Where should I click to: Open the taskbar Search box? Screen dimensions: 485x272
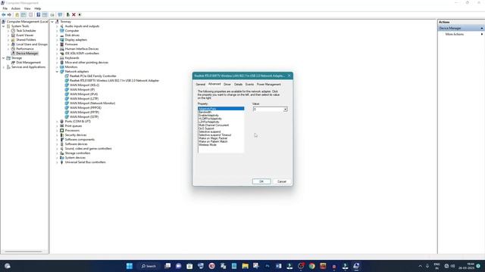pos(149,266)
